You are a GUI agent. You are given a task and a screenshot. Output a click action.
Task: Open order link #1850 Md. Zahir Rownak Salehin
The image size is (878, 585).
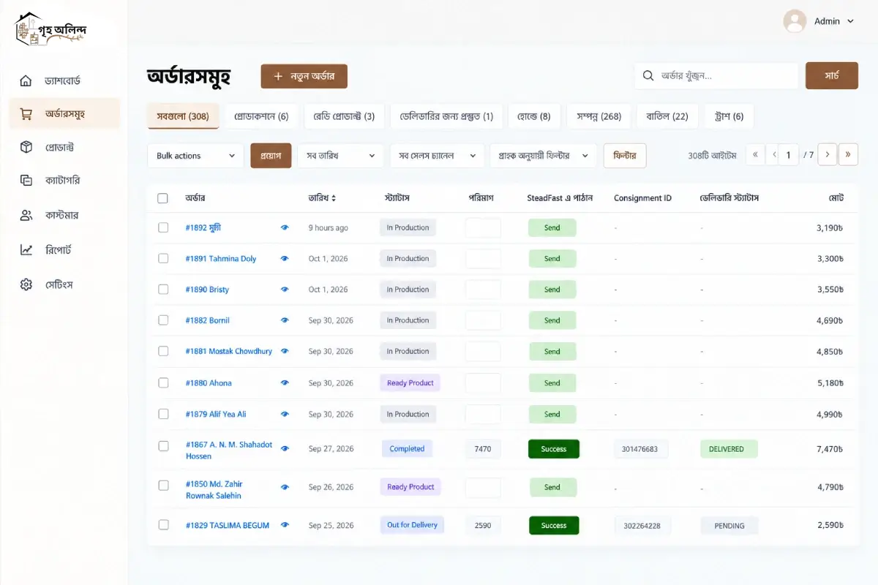pos(214,489)
